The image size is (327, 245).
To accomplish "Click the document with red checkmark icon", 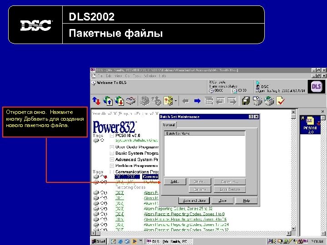I will pos(281,101).
